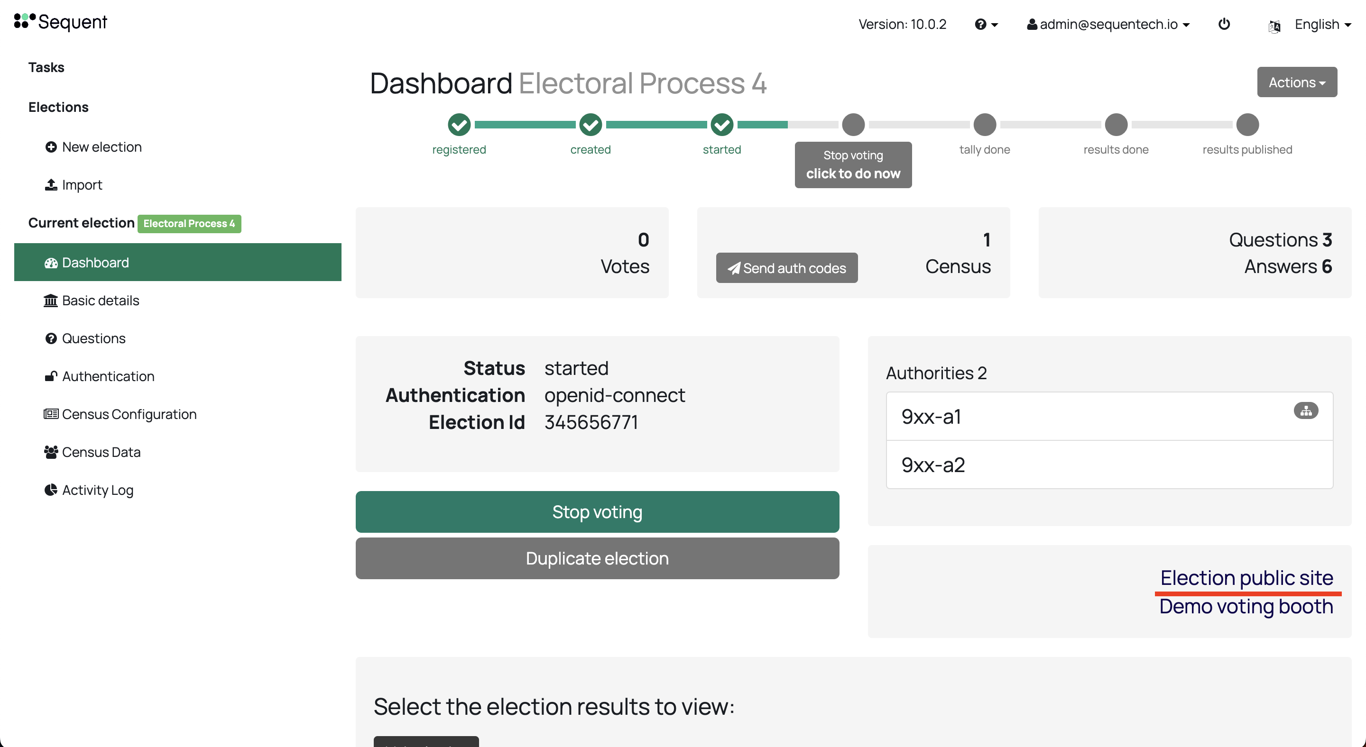Click the 0 Votes counter

pos(625,253)
